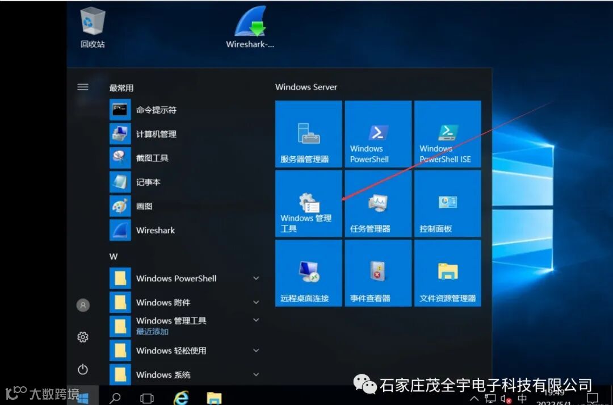Click the user account icon in Start menu
Viewport: 613px width, 405px height.
pyautogui.click(x=83, y=305)
